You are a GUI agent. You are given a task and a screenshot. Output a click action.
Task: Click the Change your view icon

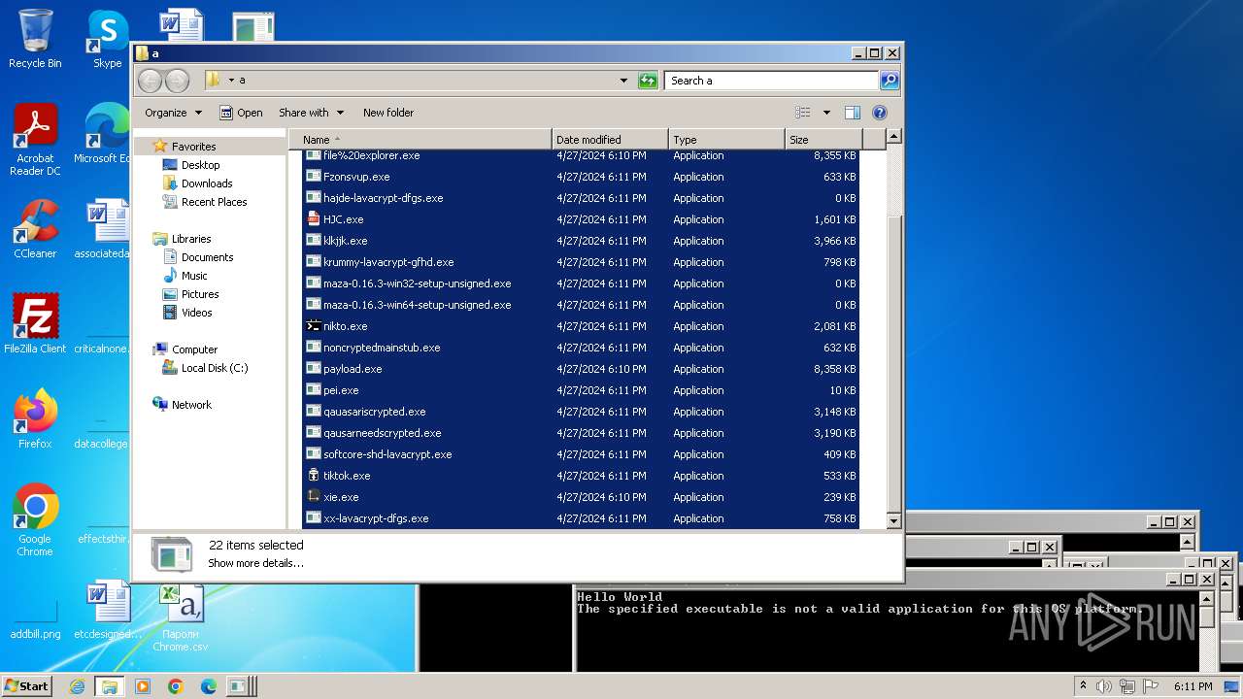803,113
